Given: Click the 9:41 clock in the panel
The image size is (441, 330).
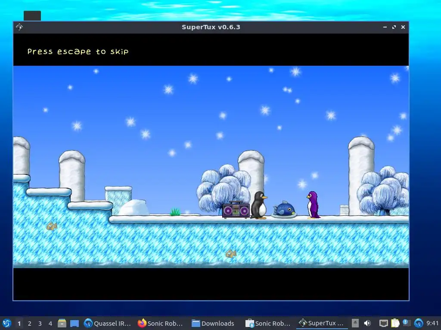Looking at the screenshot, I should pyautogui.click(x=432, y=323).
